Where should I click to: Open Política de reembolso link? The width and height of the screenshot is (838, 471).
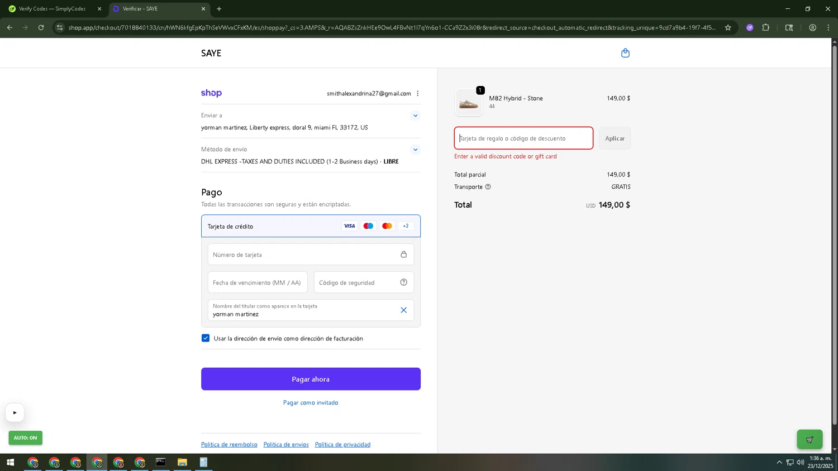point(229,445)
